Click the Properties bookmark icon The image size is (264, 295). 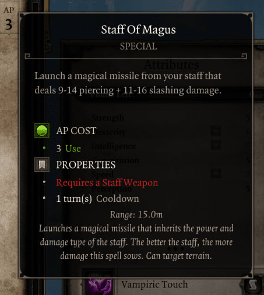tap(42, 165)
